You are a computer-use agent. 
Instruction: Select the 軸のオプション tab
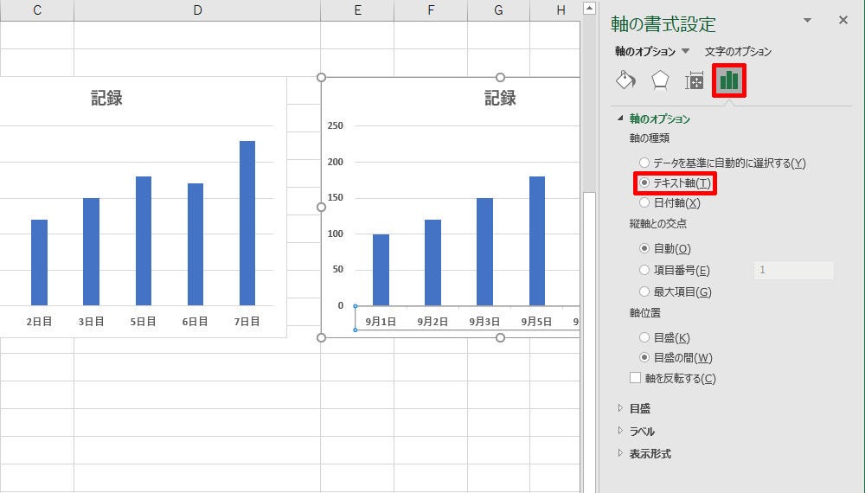click(x=645, y=51)
